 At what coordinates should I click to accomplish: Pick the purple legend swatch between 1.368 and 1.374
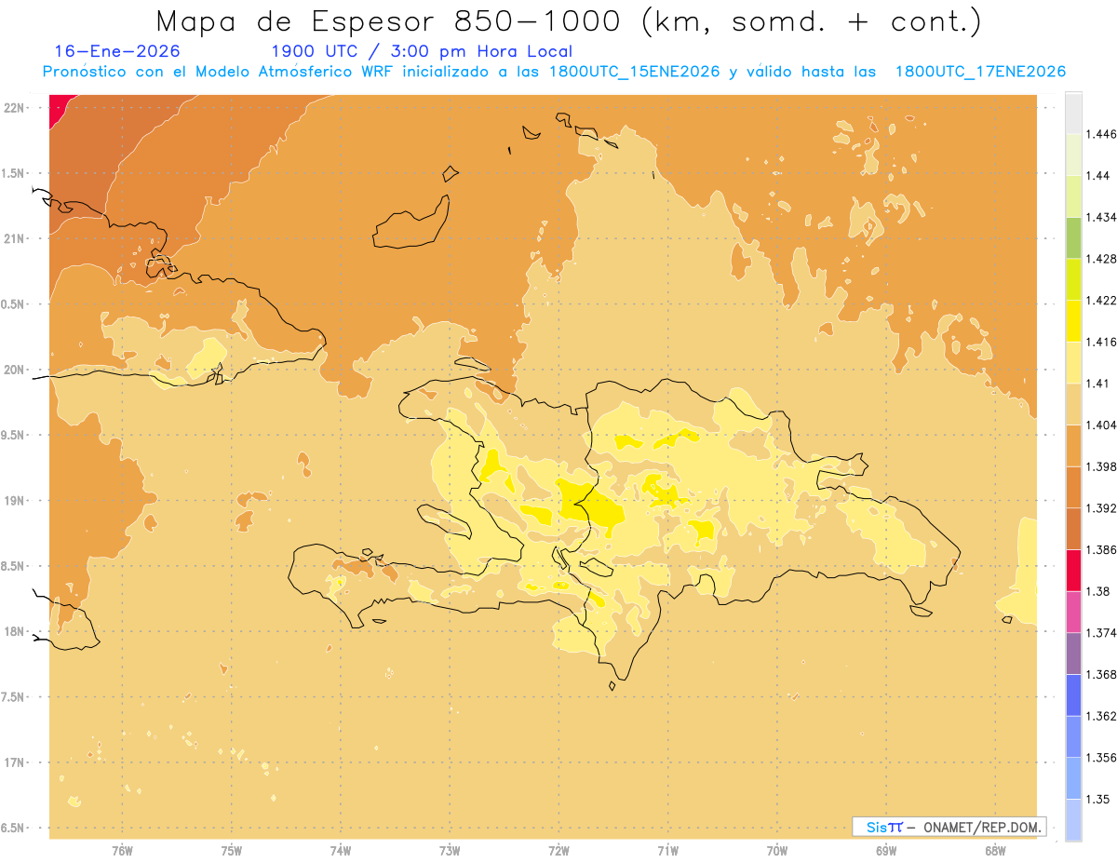1073,654
